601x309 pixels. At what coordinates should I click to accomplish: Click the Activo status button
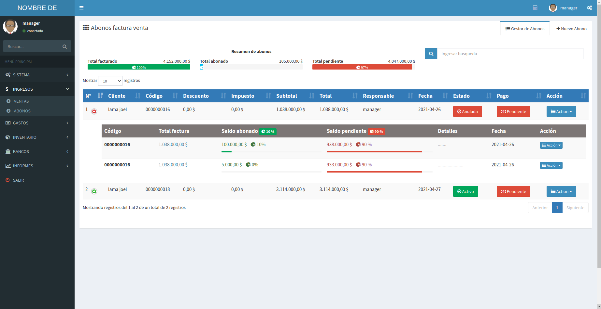[x=465, y=191]
